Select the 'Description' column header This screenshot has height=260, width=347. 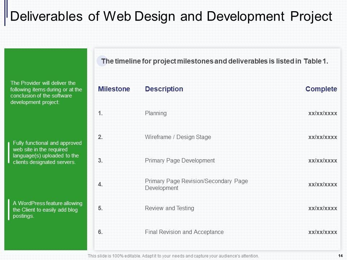(x=164, y=89)
